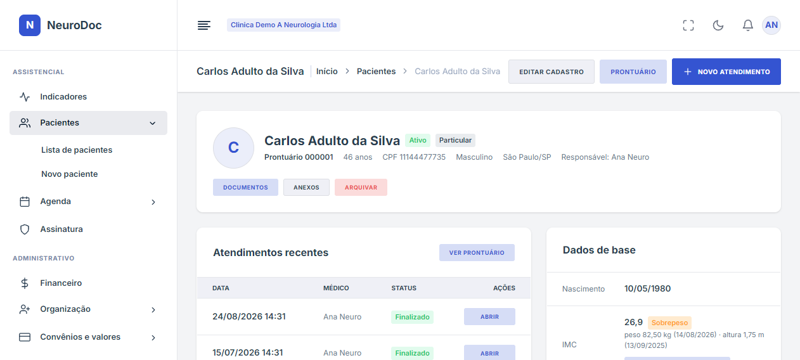Click the IMC value 26,9
This screenshot has width=800, height=360.
[633, 322]
